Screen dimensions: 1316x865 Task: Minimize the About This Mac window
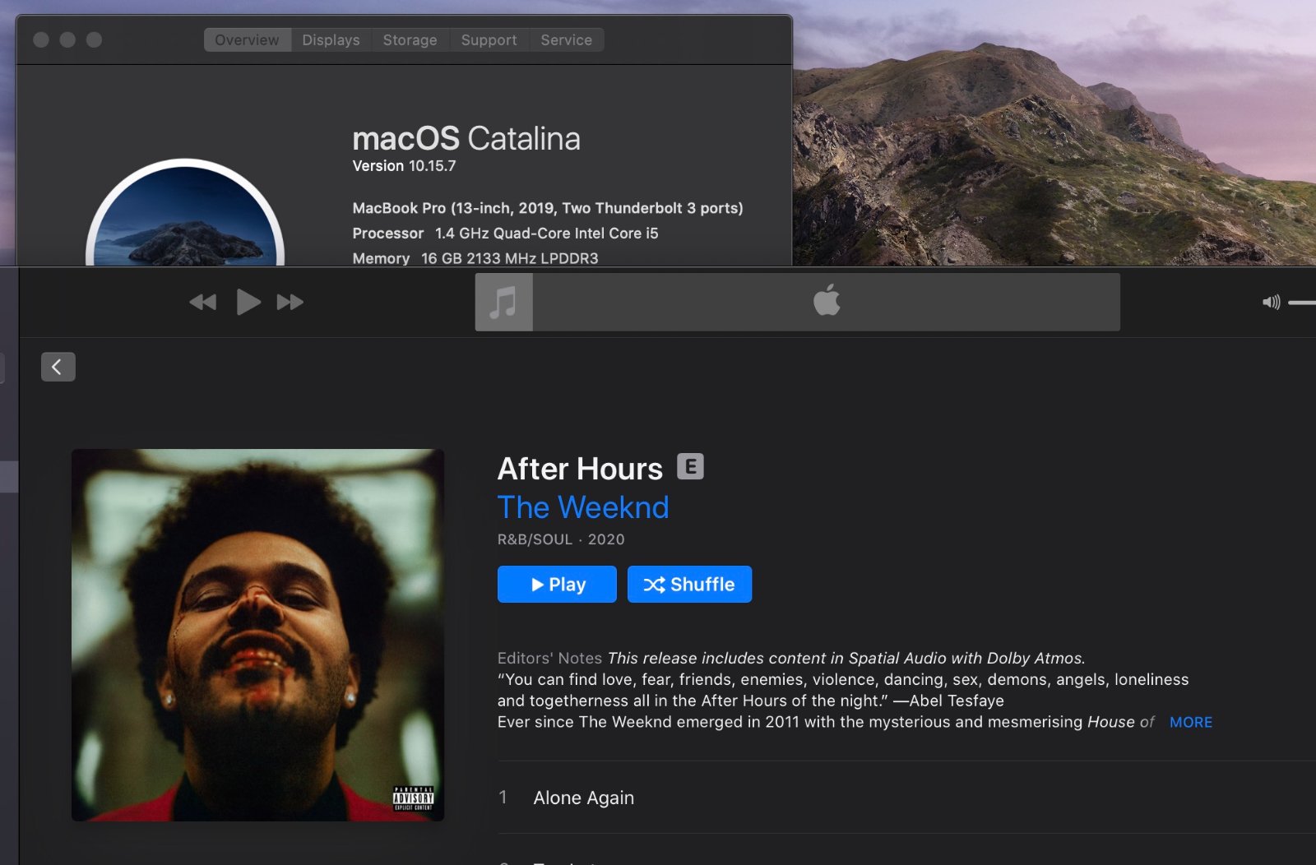(x=67, y=39)
